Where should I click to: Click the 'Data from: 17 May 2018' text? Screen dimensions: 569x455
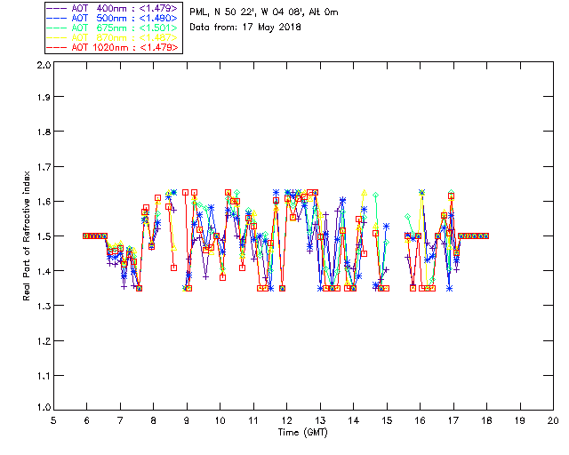coord(245,28)
